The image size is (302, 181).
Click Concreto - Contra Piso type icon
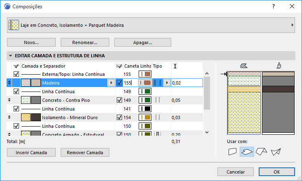(158, 100)
